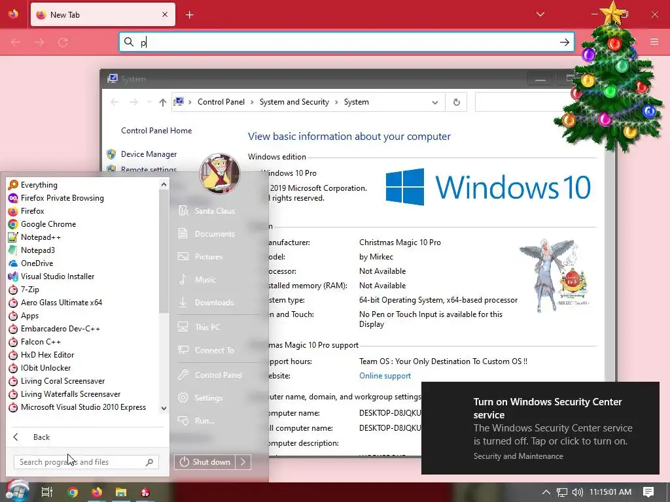Viewport: 670px width, 502px height.
Task: Open Device Manager link
Action: (x=149, y=154)
